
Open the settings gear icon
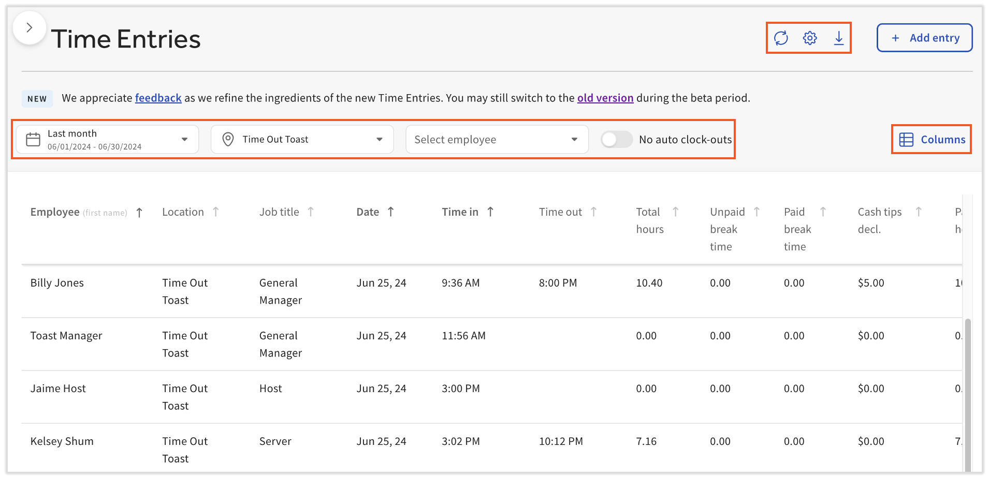click(x=809, y=38)
